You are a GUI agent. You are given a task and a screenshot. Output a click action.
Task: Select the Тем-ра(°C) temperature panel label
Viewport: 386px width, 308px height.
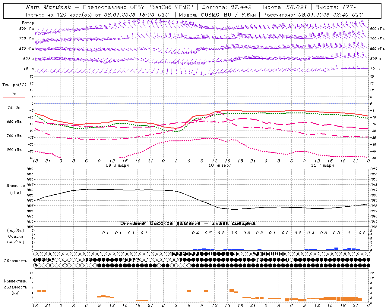point(14,85)
